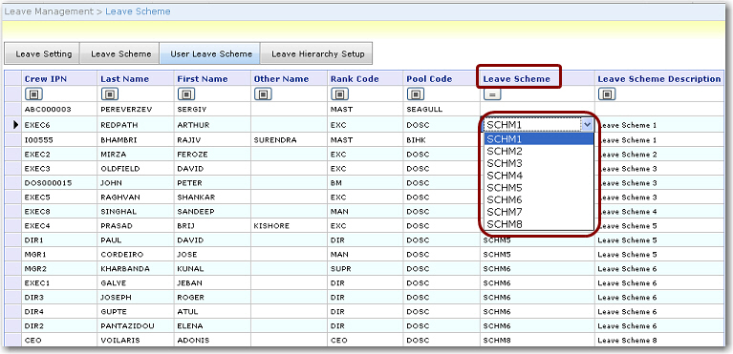Click the Crew IPN column filter icon

pos(33,94)
